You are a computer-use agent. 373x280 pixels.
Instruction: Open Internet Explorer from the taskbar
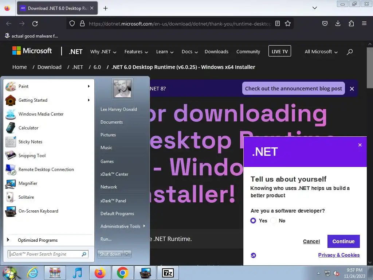coord(32,273)
